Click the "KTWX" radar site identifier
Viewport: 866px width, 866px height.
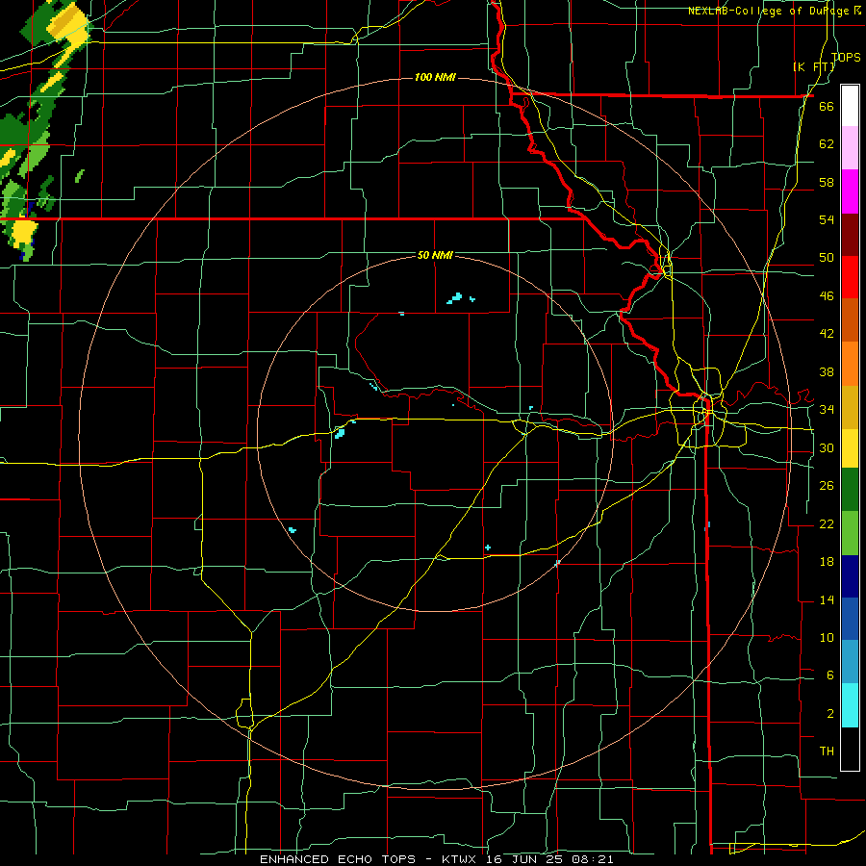click(461, 859)
